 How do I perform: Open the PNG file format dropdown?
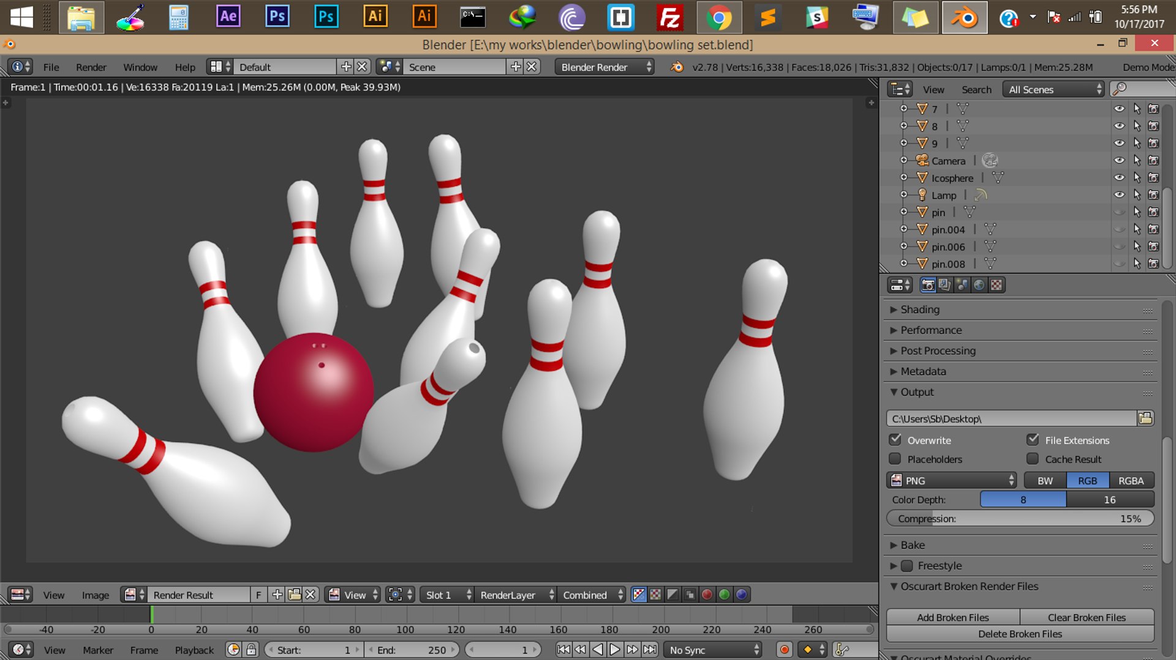(x=951, y=480)
